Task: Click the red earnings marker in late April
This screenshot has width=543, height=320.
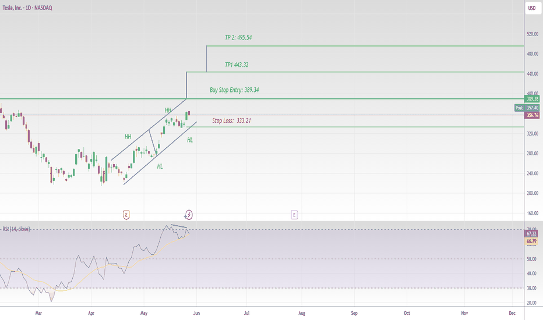Action: (x=126, y=215)
